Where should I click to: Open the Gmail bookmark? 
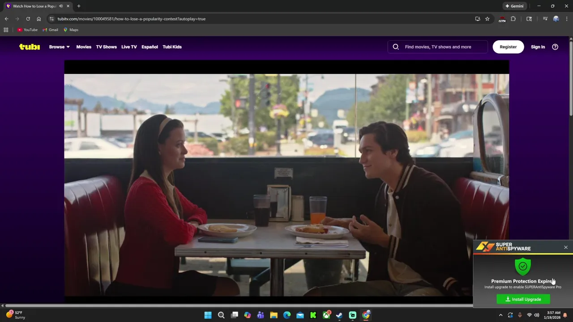click(x=50, y=30)
